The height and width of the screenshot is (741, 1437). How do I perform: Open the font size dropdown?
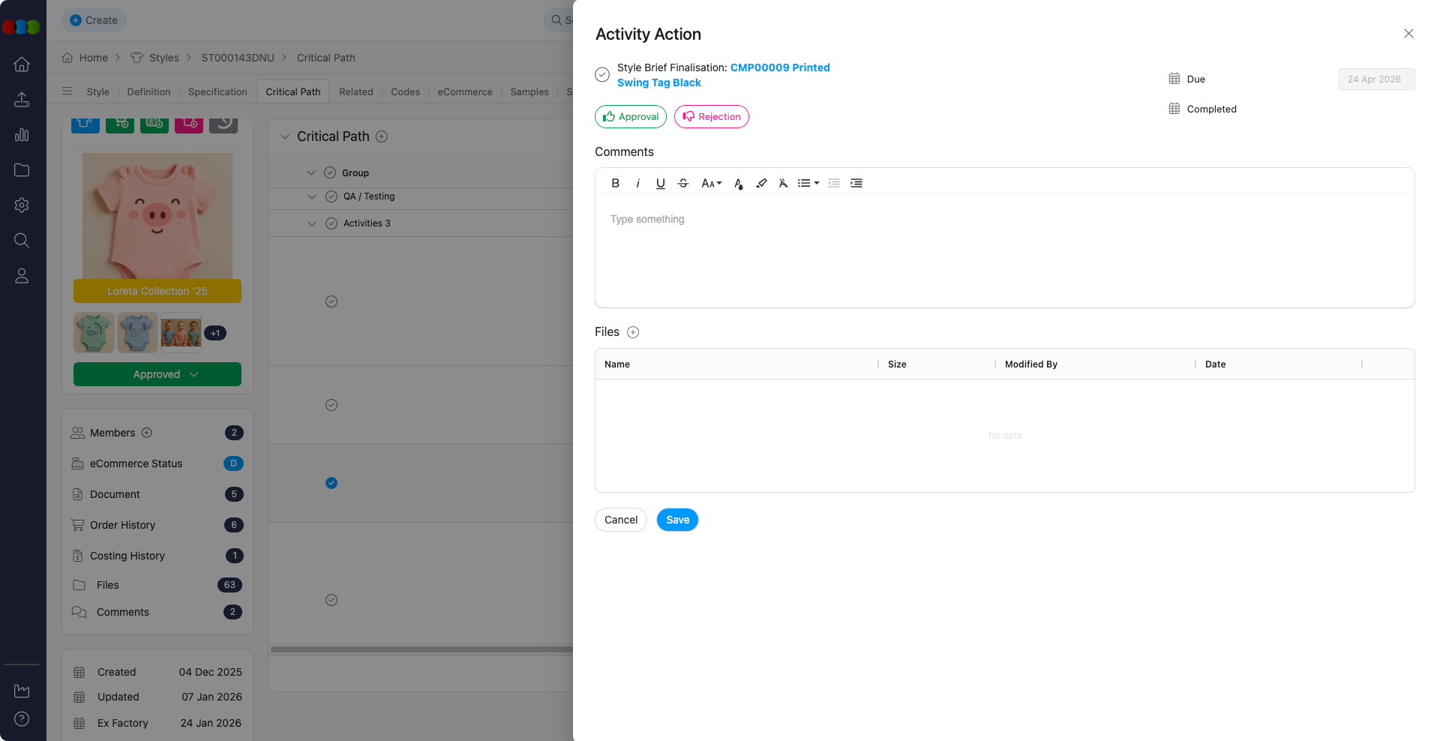click(711, 183)
